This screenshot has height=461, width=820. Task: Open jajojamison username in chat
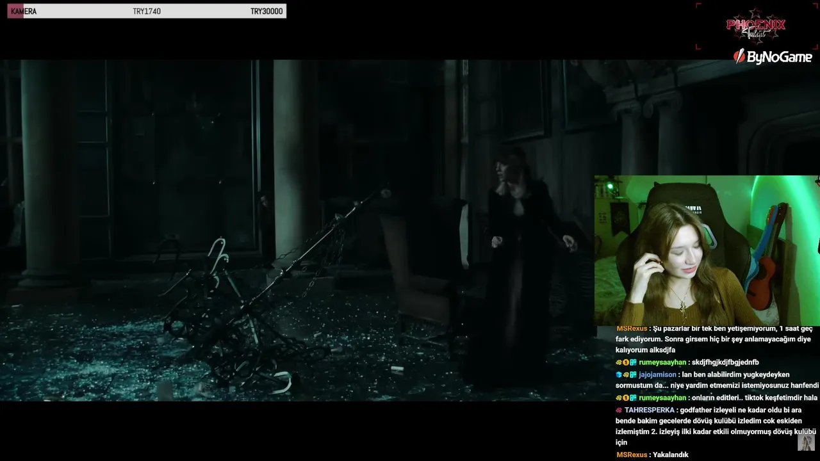657,375
